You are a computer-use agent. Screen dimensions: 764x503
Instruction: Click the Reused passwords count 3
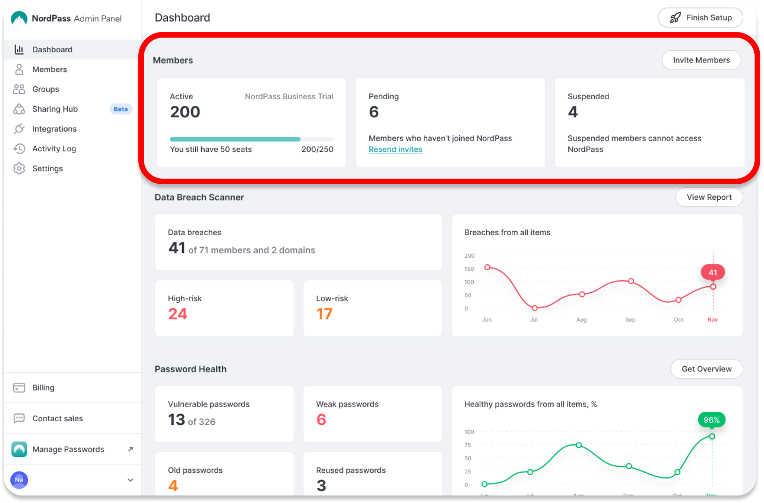[321, 486]
